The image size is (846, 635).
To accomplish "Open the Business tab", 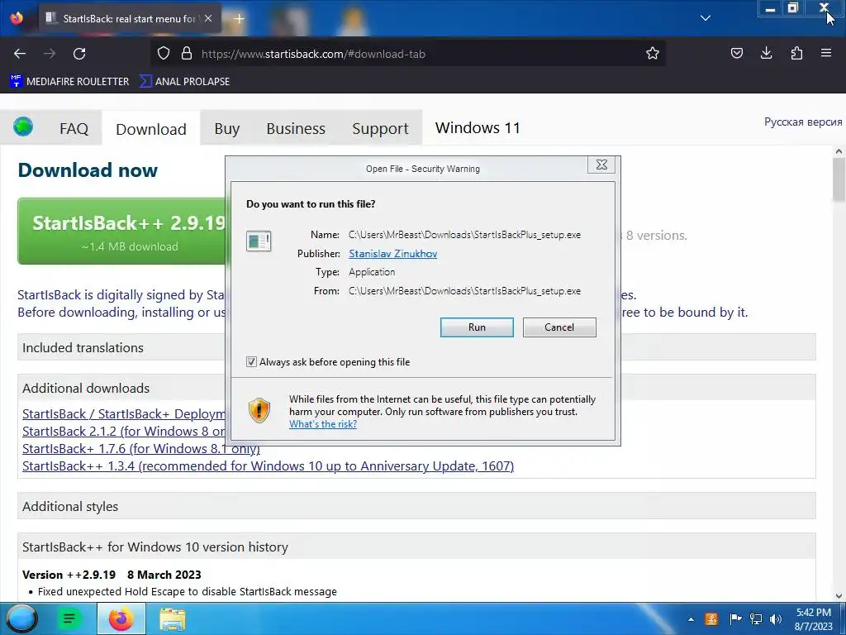I will click(x=296, y=128).
